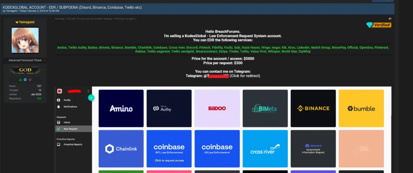413x173 pixels.
Task: Expand the account switcher up-down arrows
Action: coord(88,91)
